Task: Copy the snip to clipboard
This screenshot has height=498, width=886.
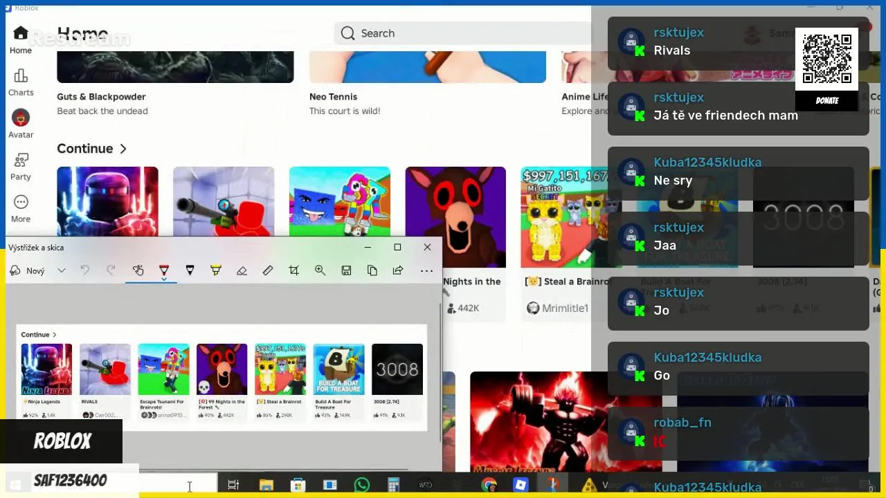Action: click(x=372, y=270)
